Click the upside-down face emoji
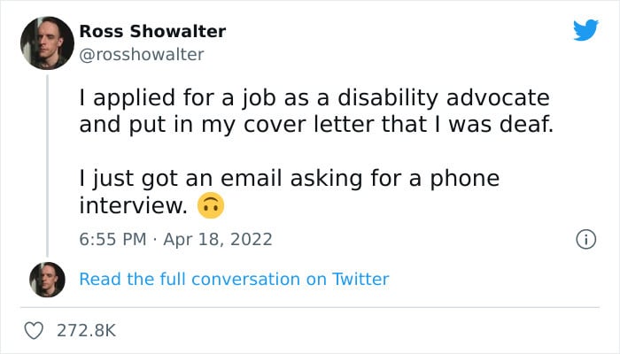 pyautogui.click(x=211, y=205)
